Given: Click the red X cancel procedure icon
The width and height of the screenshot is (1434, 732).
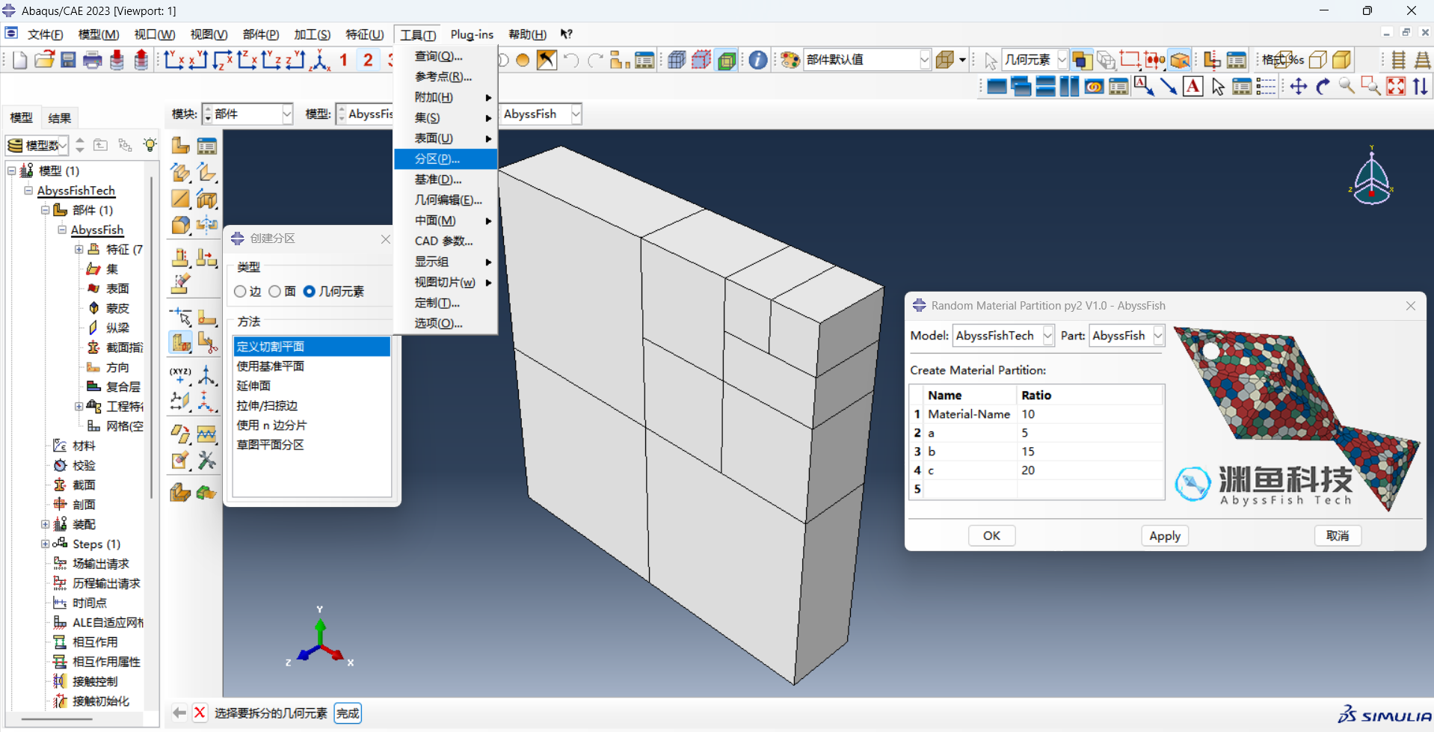Looking at the screenshot, I should [200, 713].
